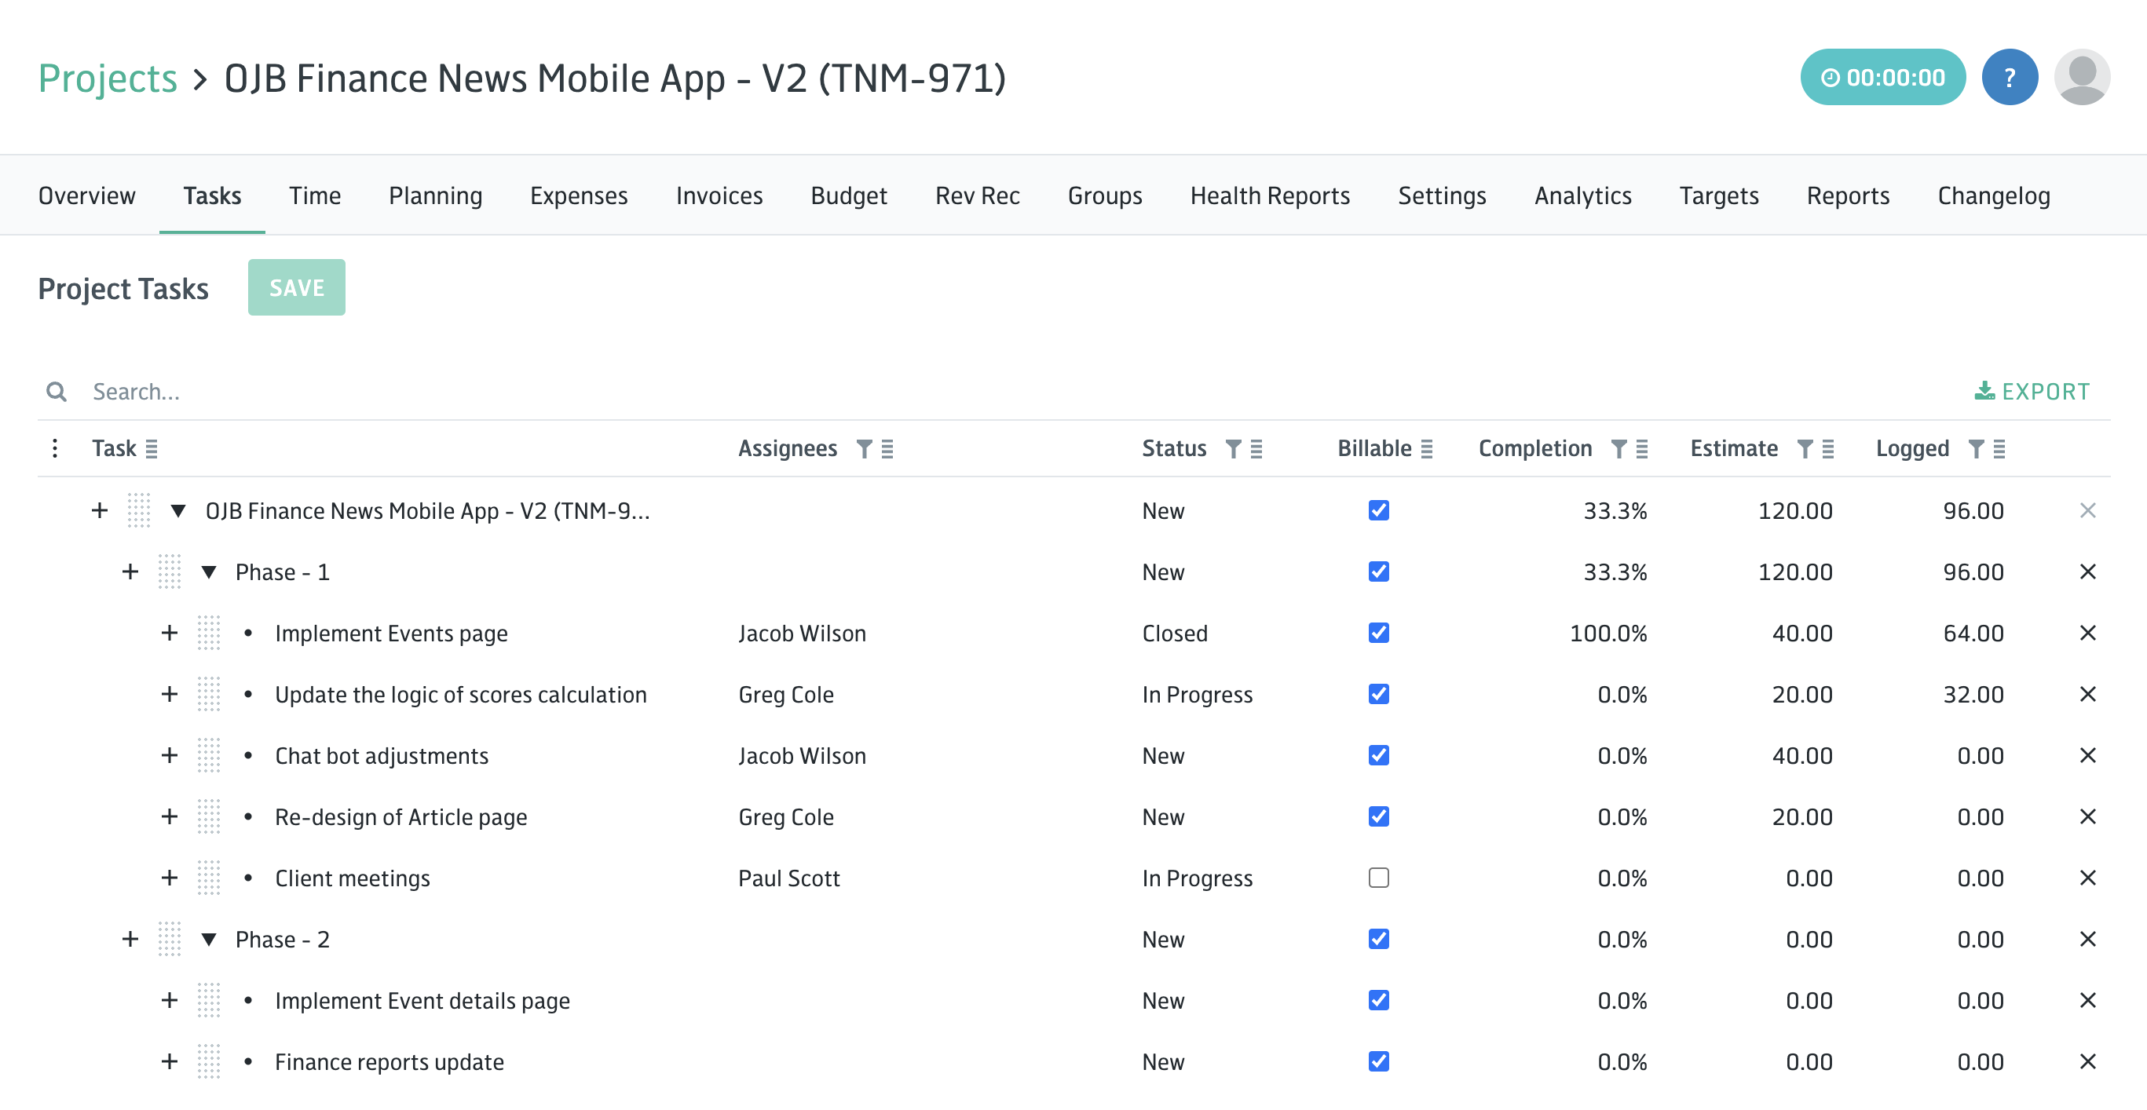Open Status dropdown for Update the logic of scores calculation
The height and width of the screenshot is (1110, 2147).
coord(1197,694)
